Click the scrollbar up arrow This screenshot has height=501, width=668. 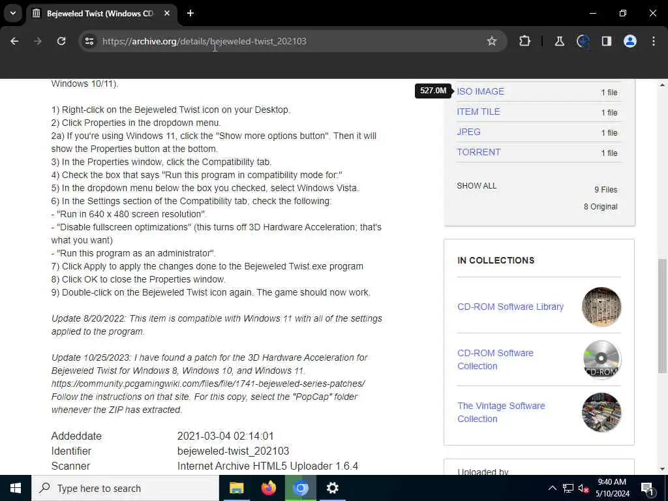click(663, 85)
